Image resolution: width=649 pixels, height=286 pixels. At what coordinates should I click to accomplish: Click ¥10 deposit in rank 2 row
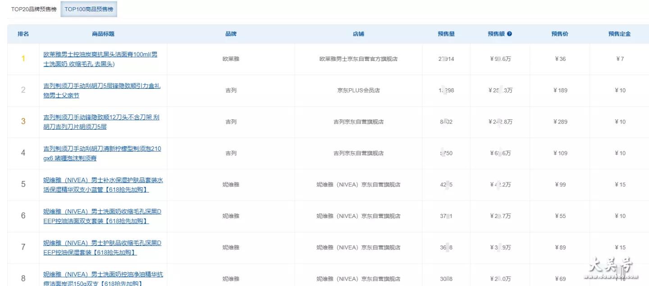[620, 91]
